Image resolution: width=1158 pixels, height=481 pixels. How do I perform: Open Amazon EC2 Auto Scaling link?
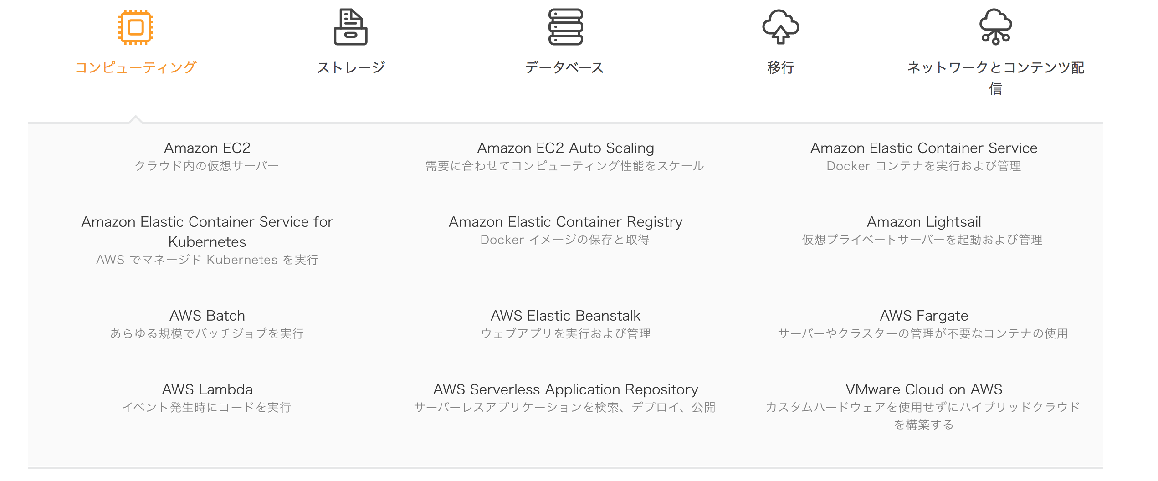pos(565,148)
